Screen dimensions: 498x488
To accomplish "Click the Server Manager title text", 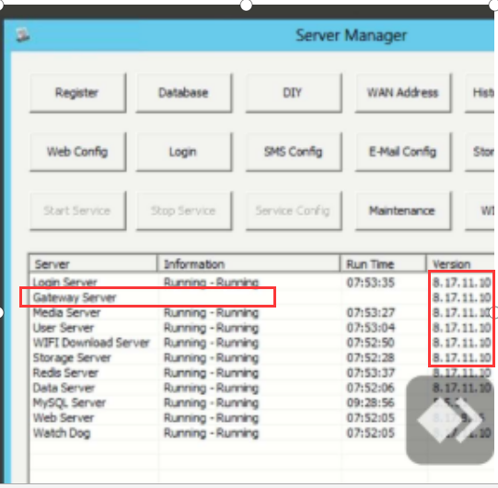I will point(351,35).
